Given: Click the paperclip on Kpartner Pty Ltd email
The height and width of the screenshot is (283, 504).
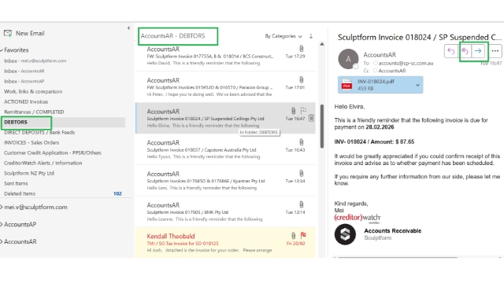Looking at the screenshot, I should 301,173.
